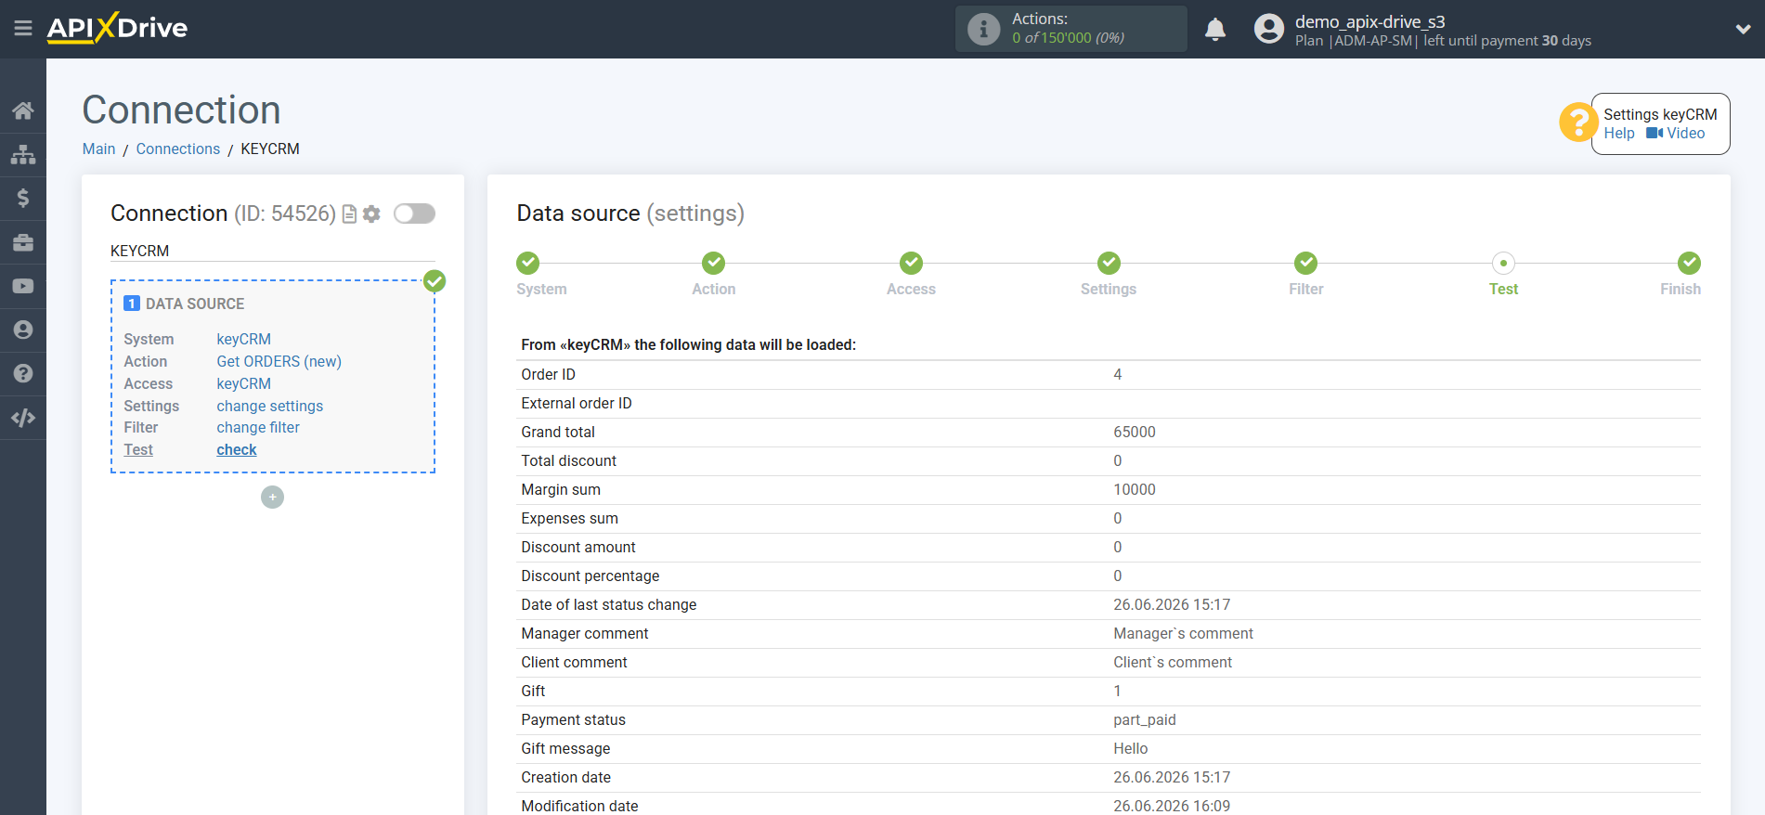This screenshot has height=815, width=1765.
Task: Open the Help link
Action: coord(1619,134)
